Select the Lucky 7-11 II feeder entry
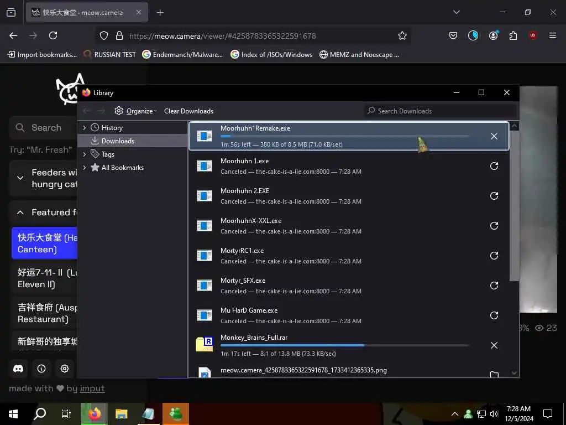 click(x=44, y=278)
